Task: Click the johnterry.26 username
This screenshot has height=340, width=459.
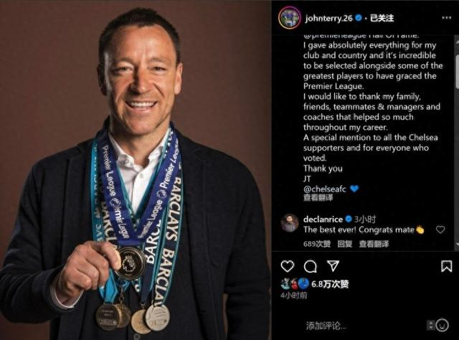Action: (328, 18)
